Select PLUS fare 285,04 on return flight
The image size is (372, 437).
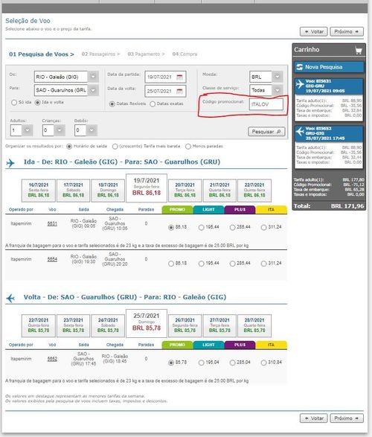click(232, 363)
